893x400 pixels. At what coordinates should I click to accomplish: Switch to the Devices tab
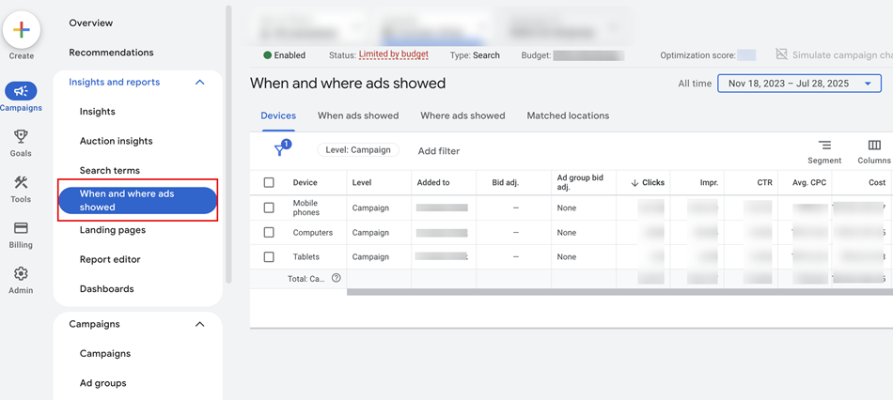278,115
